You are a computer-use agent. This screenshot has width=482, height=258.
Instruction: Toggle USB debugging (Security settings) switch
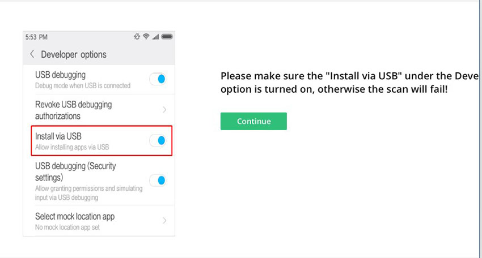(x=158, y=180)
